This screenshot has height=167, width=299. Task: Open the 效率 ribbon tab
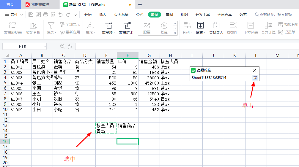243,15
